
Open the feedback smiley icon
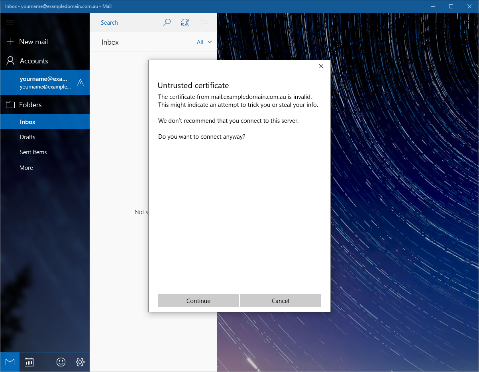pos(61,362)
